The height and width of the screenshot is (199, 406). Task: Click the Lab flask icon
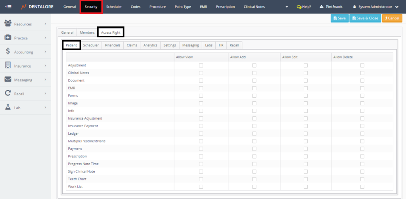pos(8,107)
